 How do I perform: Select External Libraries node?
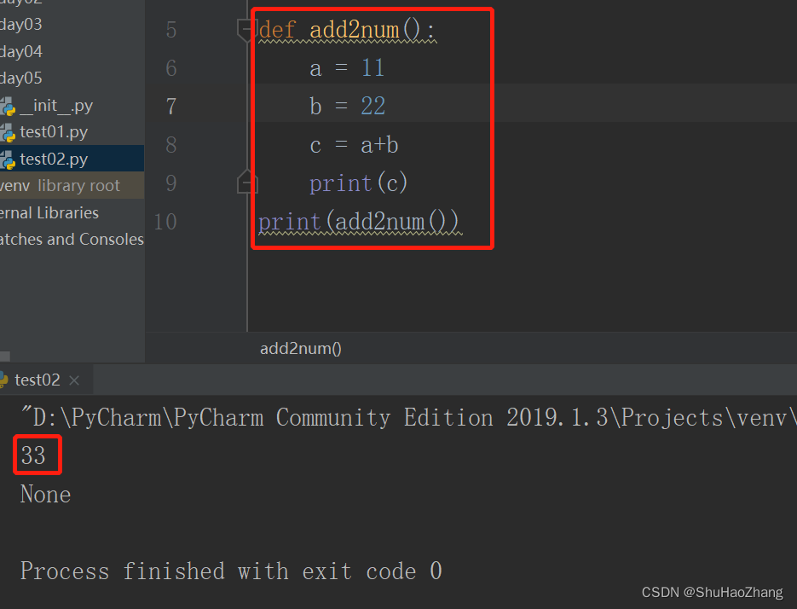(49, 212)
